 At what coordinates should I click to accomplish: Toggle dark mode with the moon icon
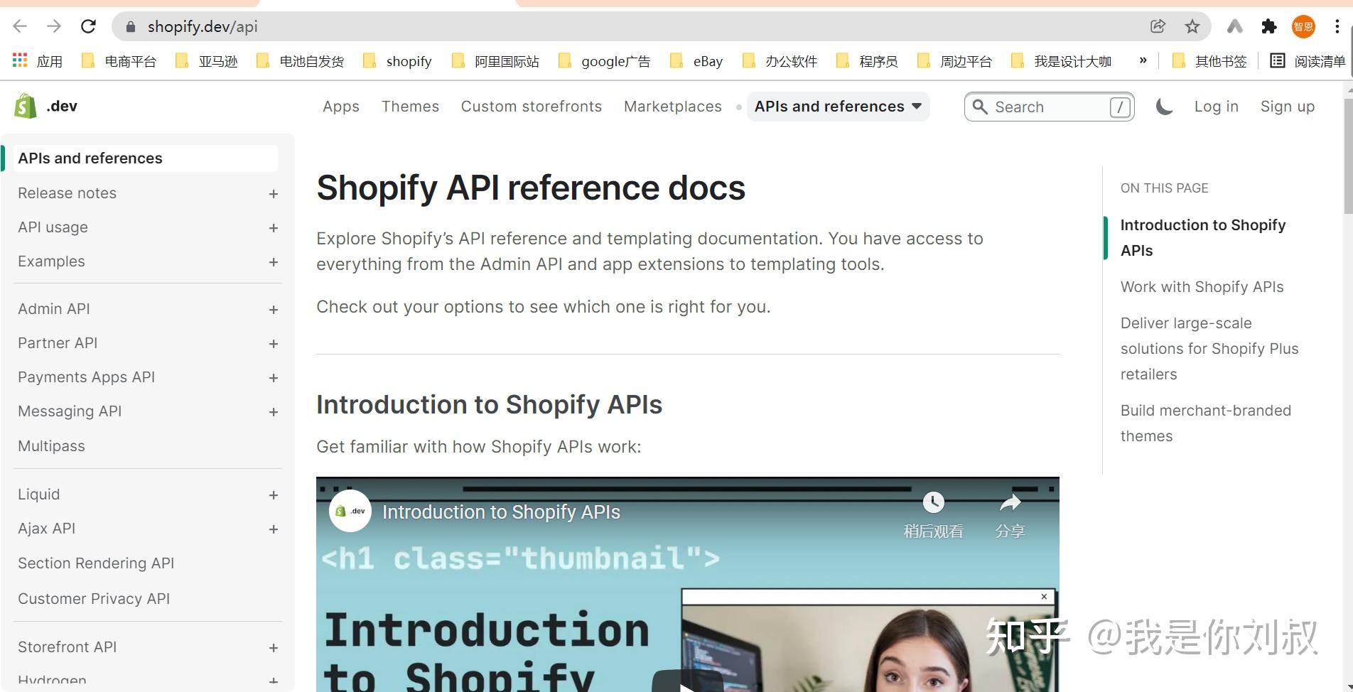pyautogui.click(x=1164, y=107)
